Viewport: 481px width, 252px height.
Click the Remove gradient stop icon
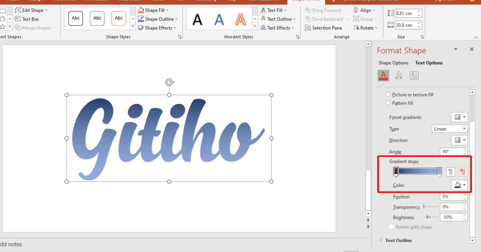pyautogui.click(x=463, y=172)
